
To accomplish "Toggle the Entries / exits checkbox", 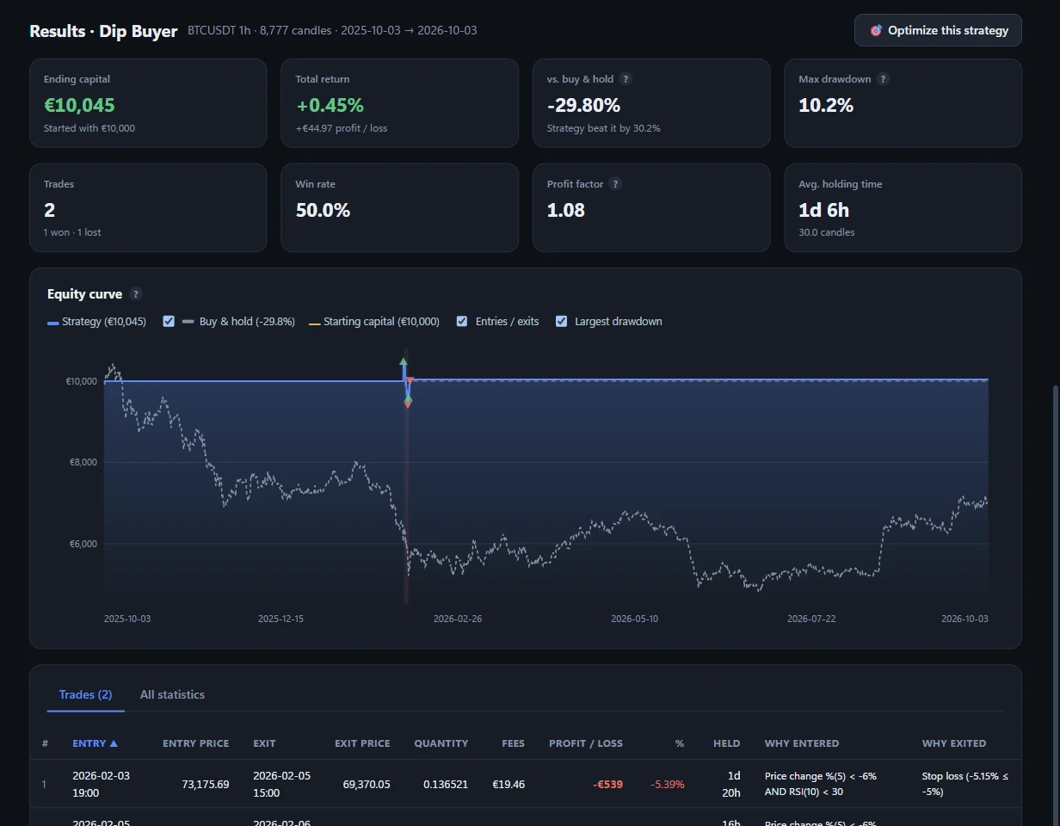I will [x=462, y=321].
